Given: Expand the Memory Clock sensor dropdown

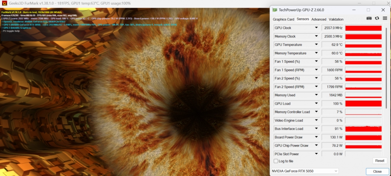Looking at the screenshot, I should (x=316, y=36).
